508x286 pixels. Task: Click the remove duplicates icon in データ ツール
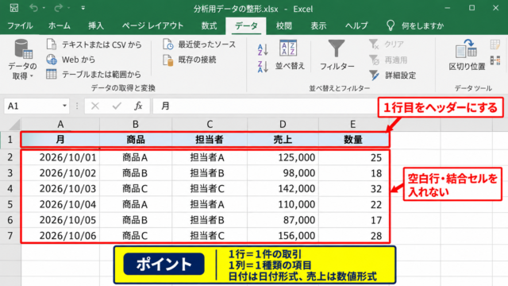click(x=495, y=60)
